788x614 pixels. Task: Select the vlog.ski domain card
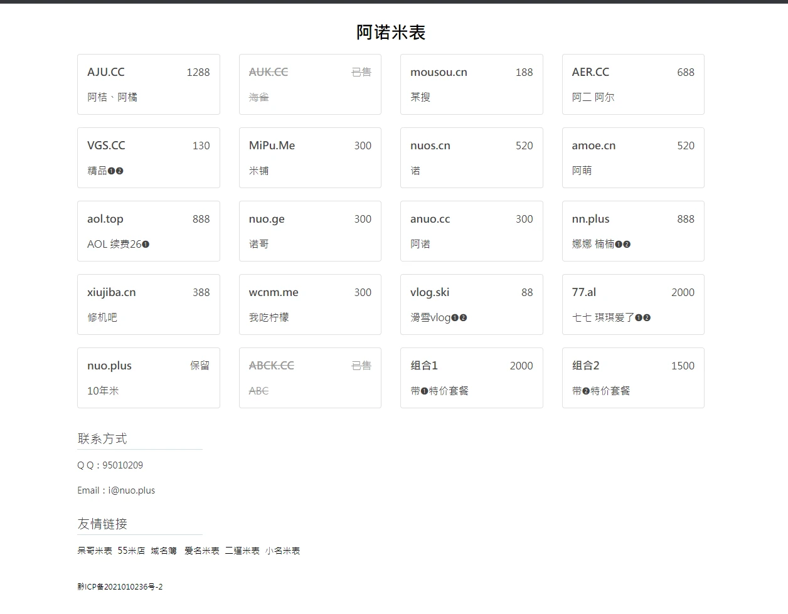[x=471, y=305]
